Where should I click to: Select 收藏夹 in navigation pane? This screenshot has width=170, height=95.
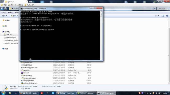[x=6, y=20]
